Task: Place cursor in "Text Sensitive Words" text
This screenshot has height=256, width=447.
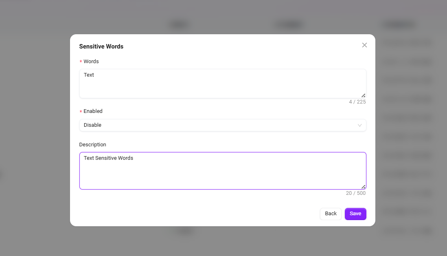Action: click(x=108, y=158)
